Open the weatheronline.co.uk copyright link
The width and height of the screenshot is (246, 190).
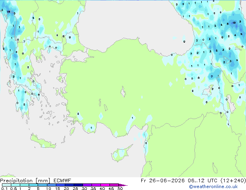pyautogui.click(x=213, y=187)
